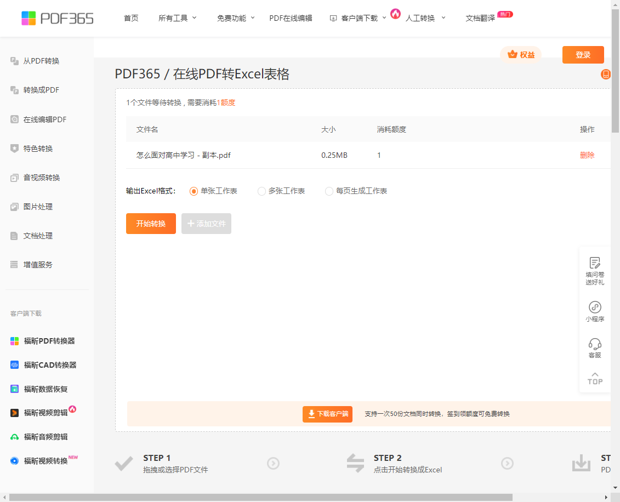
Task: Click the 特色转换 shield icon
Action: click(x=15, y=149)
